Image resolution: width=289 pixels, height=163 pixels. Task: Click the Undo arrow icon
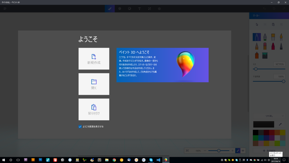[x=264, y=9]
